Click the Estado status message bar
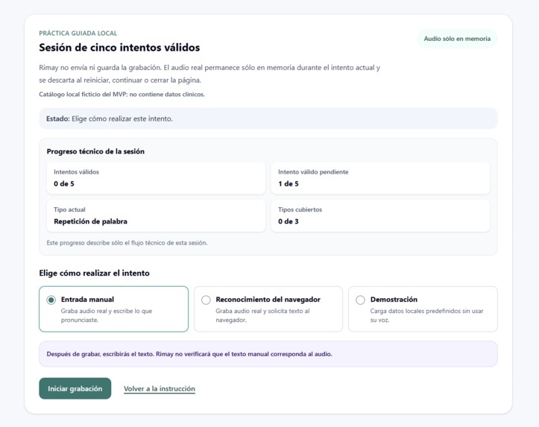 point(268,118)
